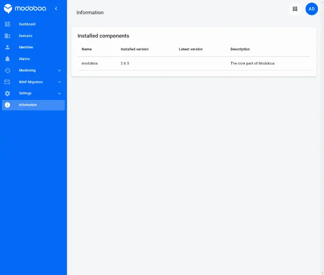Screen dimensions: 324x275
Task: Open the apps grid menu icon
Action: pyautogui.click(x=295, y=9)
